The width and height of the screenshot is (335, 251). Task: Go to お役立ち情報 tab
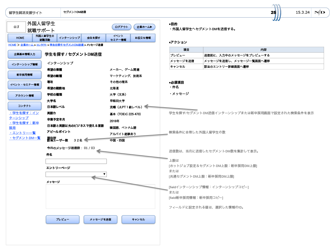coord(143,38)
